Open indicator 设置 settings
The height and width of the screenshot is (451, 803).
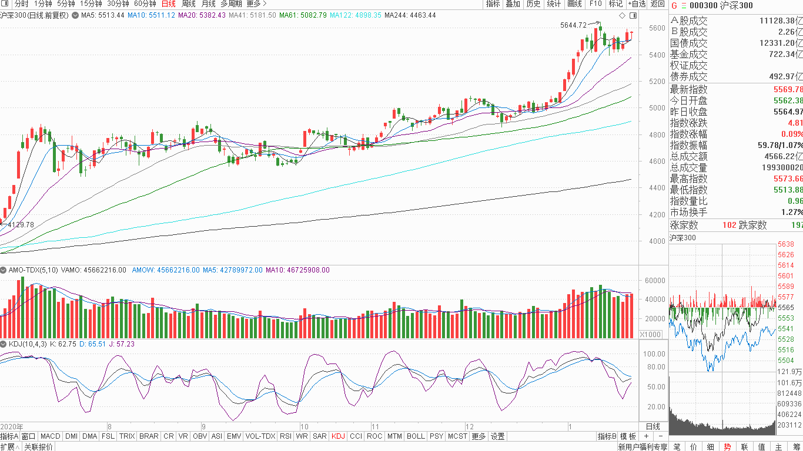[498, 436]
